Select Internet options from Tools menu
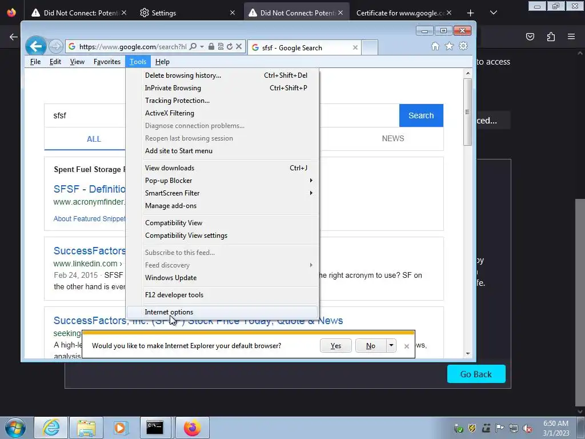Image resolution: width=585 pixels, height=439 pixels. click(x=222, y=312)
